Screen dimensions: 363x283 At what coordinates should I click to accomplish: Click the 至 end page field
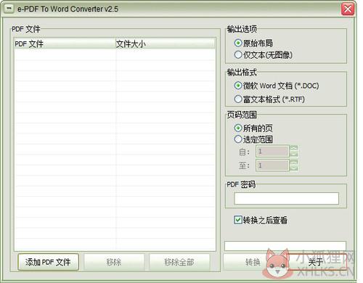click(x=272, y=165)
